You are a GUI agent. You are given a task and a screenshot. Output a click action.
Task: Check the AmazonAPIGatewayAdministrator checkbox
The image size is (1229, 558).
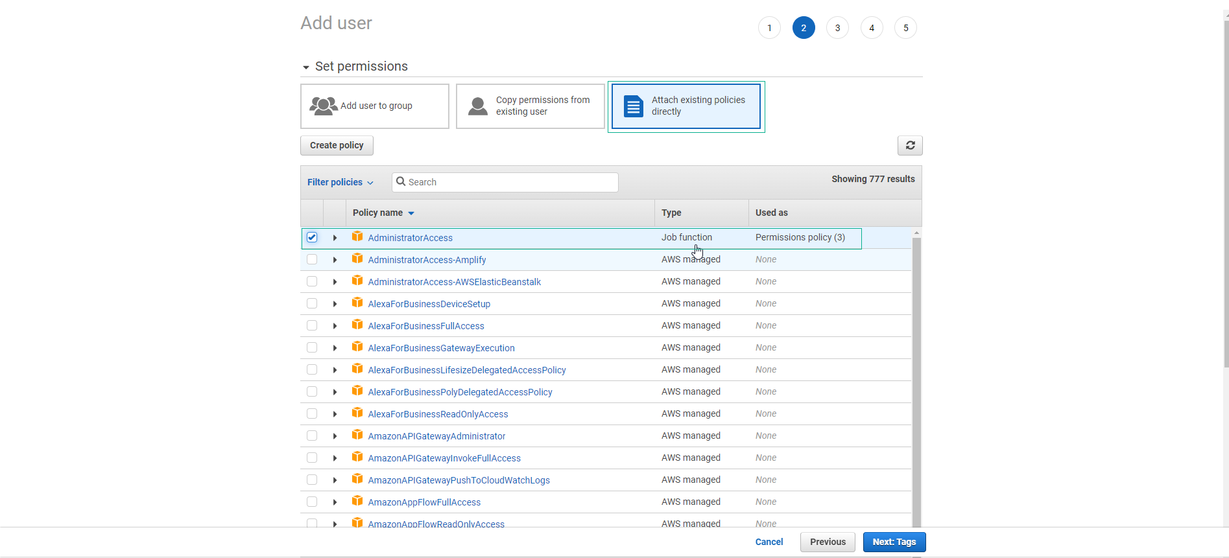pos(312,436)
